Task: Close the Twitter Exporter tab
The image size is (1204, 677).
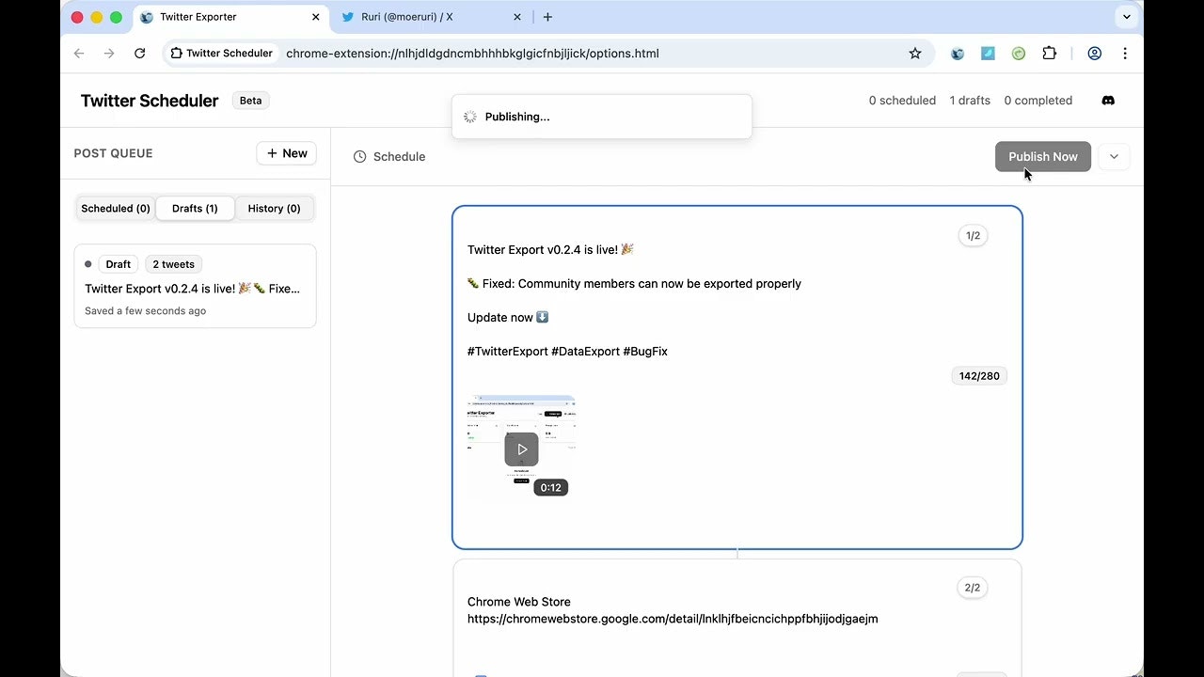Action: tap(315, 17)
